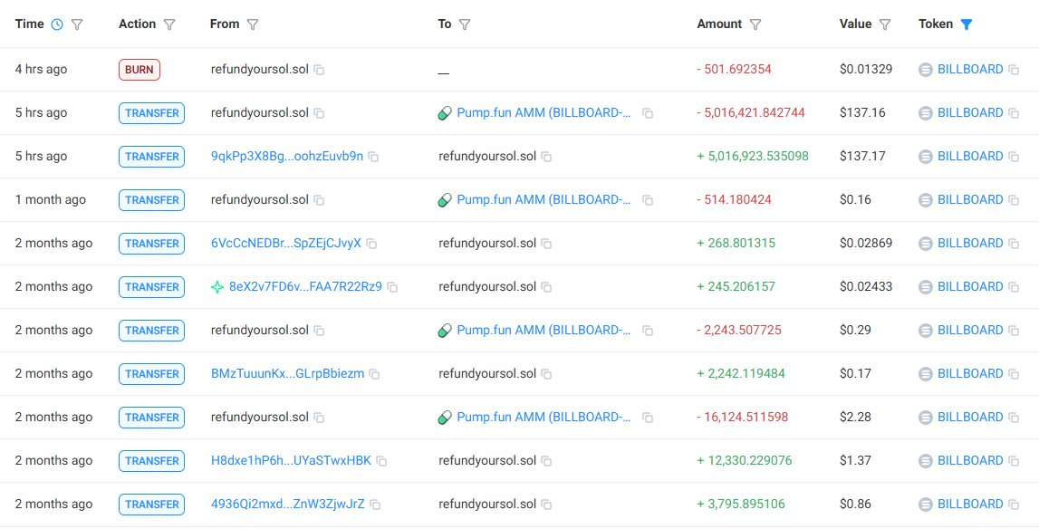Open the Time column filter

77,24
